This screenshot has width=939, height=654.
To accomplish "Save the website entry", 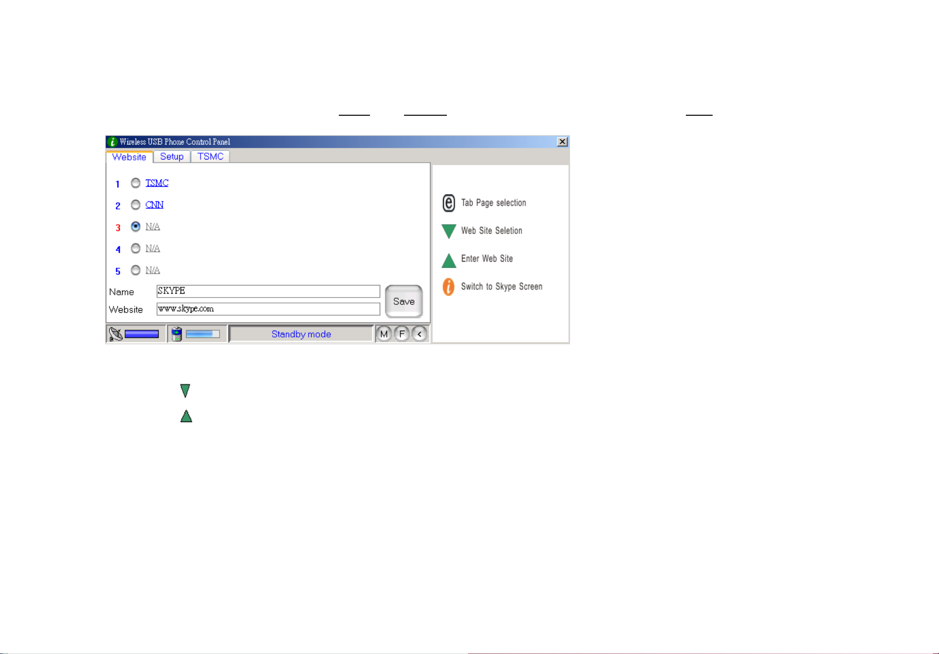I will [x=404, y=301].
